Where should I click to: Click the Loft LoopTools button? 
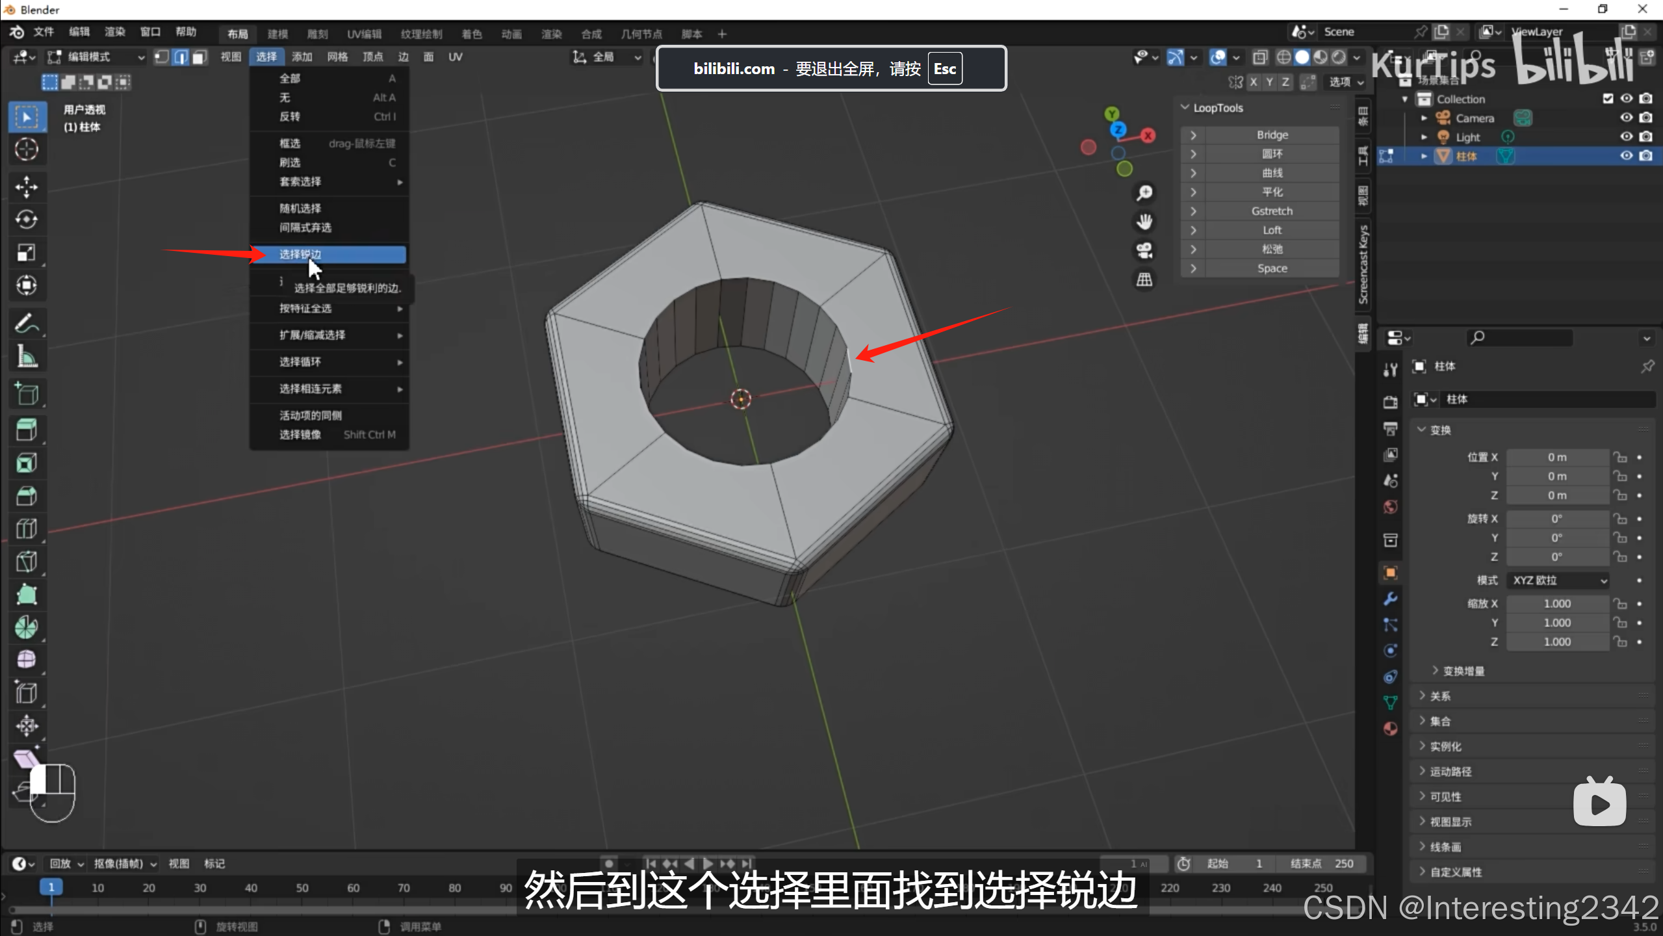pos(1271,230)
